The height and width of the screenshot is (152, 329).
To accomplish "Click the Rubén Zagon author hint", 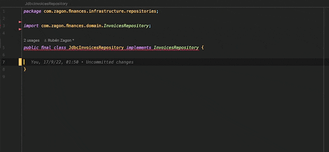I will coord(61,40).
